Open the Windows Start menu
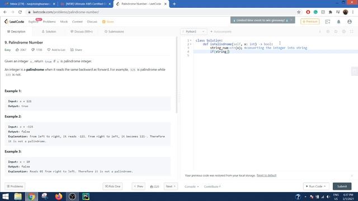 point(6,197)
